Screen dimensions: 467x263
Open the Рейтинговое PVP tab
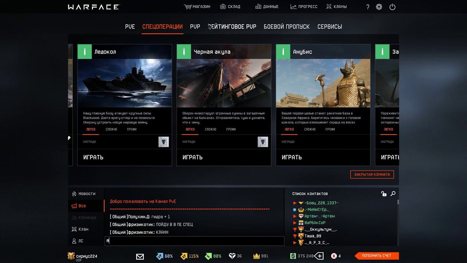coord(232,27)
